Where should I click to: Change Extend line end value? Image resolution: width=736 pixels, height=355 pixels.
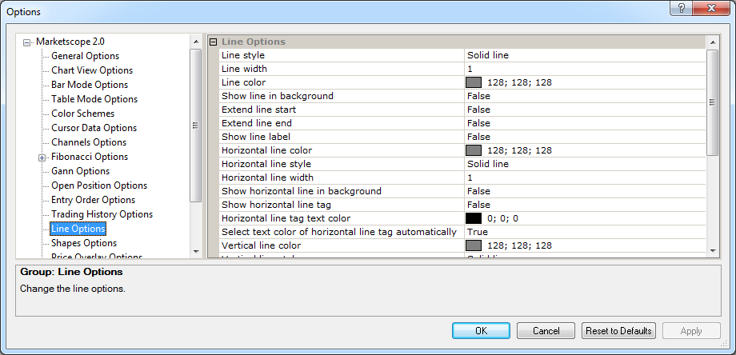click(x=585, y=123)
